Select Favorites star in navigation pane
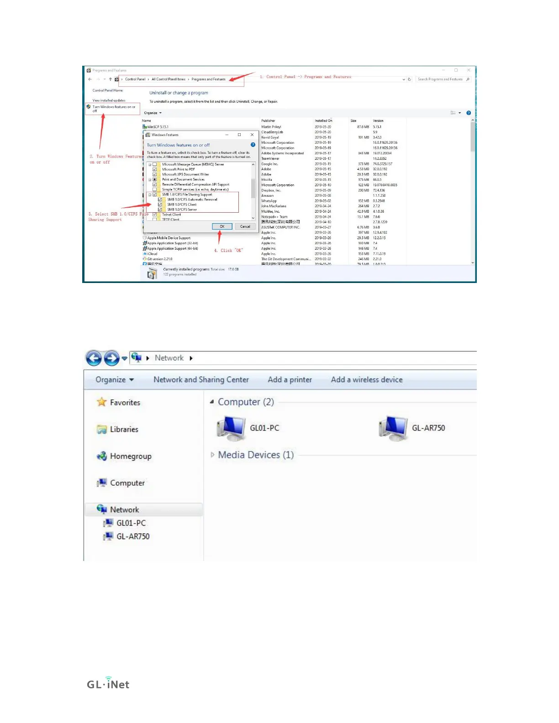The image size is (559, 723). point(101,402)
